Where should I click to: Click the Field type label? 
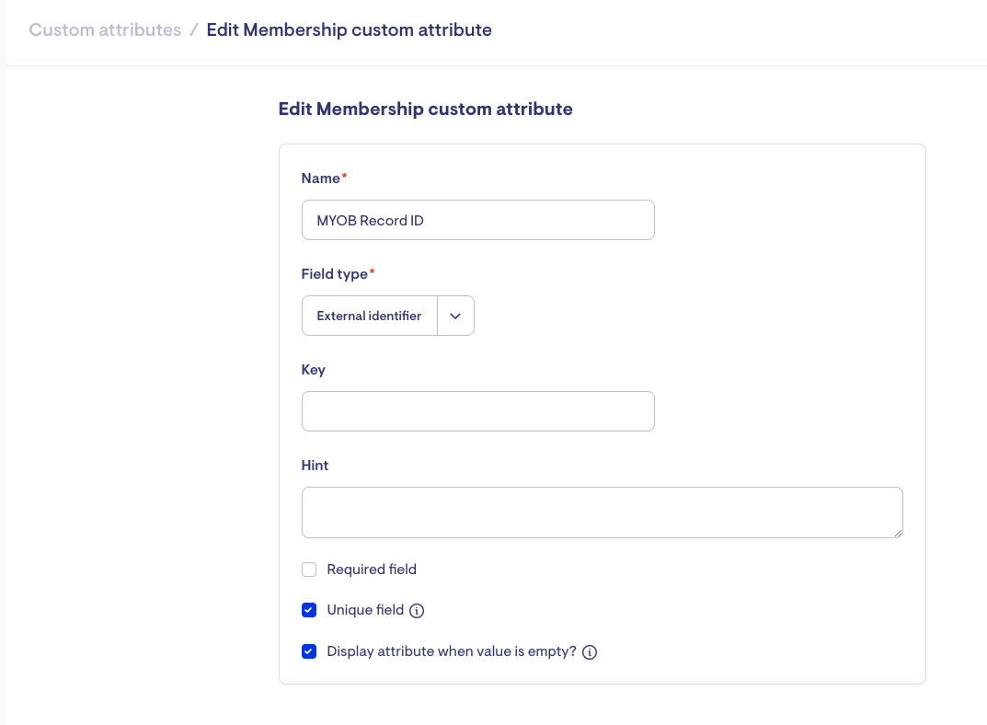click(335, 274)
